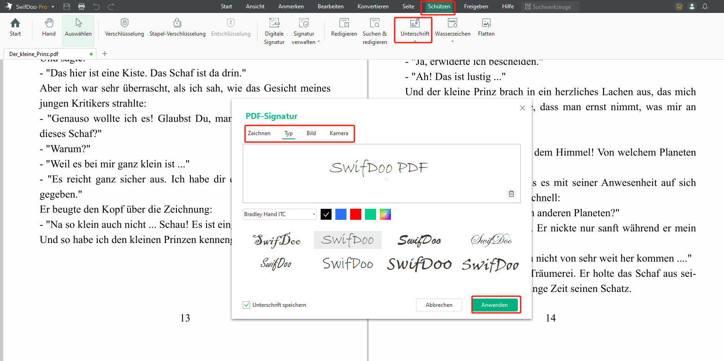Click the redo arrow
Image resolution: width=724 pixels, height=361 pixels.
coord(111,6)
